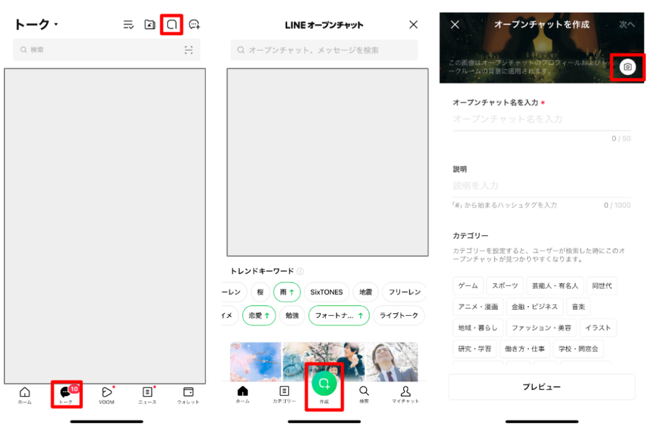Viewport: 649px width, 433px height.
Task: Tap the green 作成 create button
Action: tap(324, 384)
